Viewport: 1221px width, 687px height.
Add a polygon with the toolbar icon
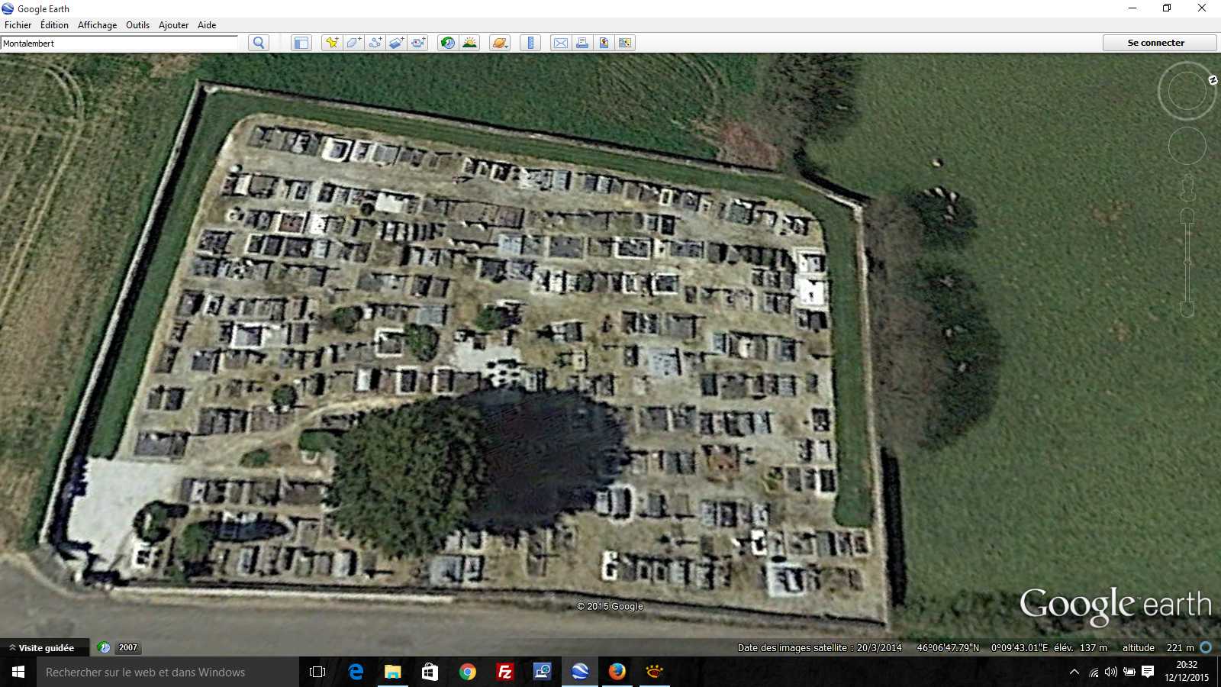click(353, 43)
